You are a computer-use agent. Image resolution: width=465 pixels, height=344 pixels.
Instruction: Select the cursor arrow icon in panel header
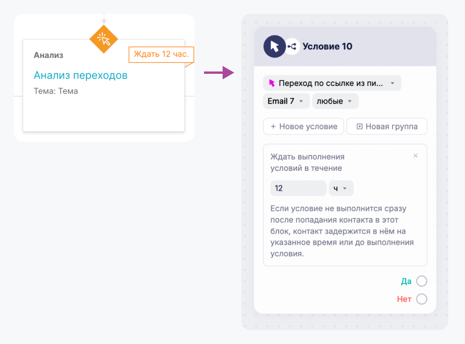[x=273, y=45]
